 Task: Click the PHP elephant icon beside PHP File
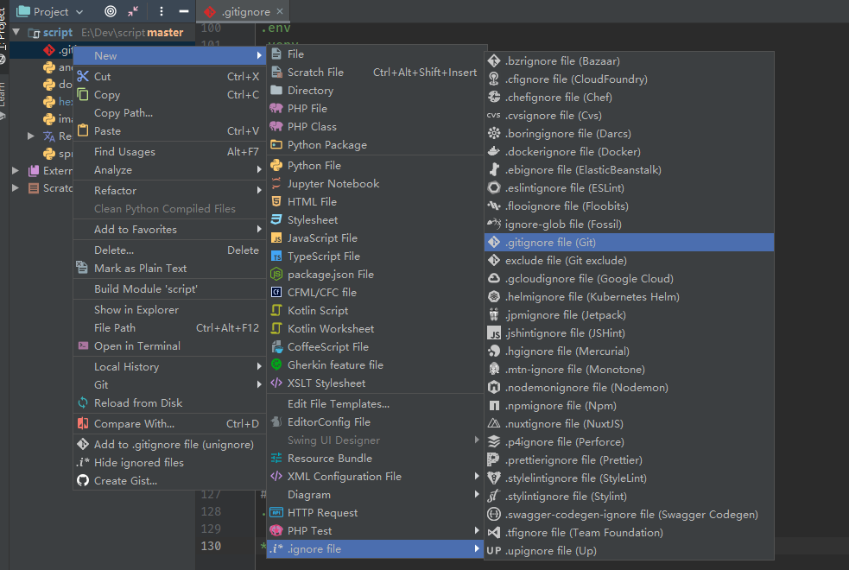coord(276,108)
